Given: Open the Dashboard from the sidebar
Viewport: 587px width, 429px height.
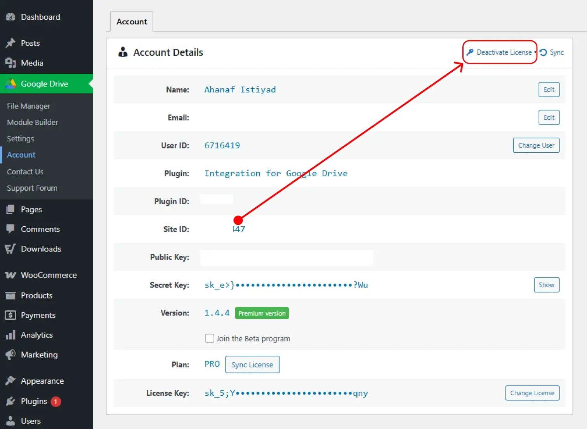Looking at the screenshot, I should [x=10, y=17].
